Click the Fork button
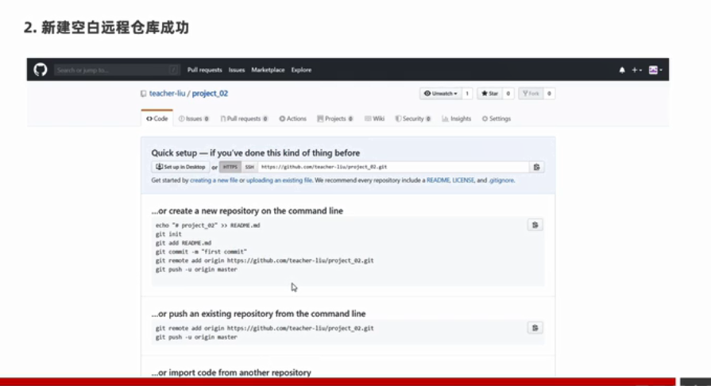 tap(531, 94)
